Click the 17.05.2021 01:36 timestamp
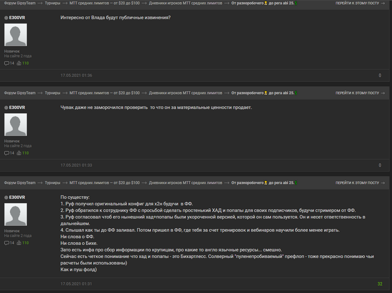Screen dimensions: 392x293 coord(76,75)
